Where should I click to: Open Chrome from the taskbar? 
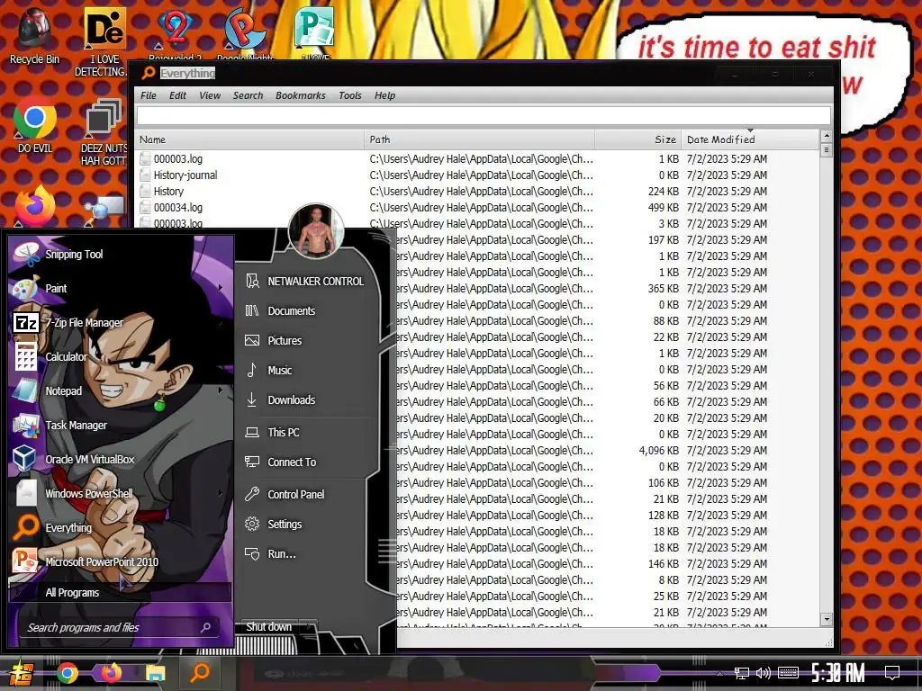(x=67, y=673)
